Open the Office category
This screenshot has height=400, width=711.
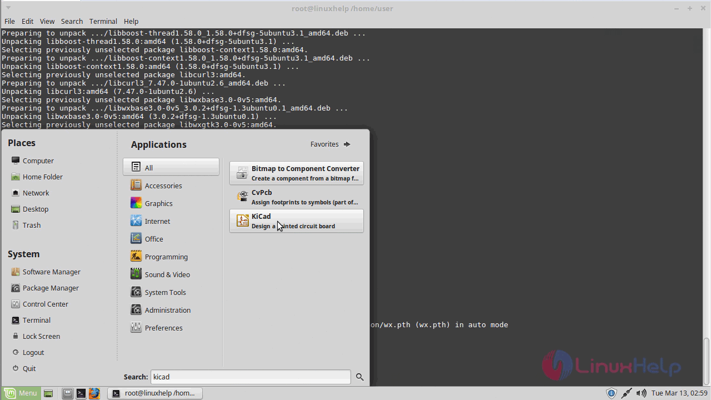coord(171,239)
